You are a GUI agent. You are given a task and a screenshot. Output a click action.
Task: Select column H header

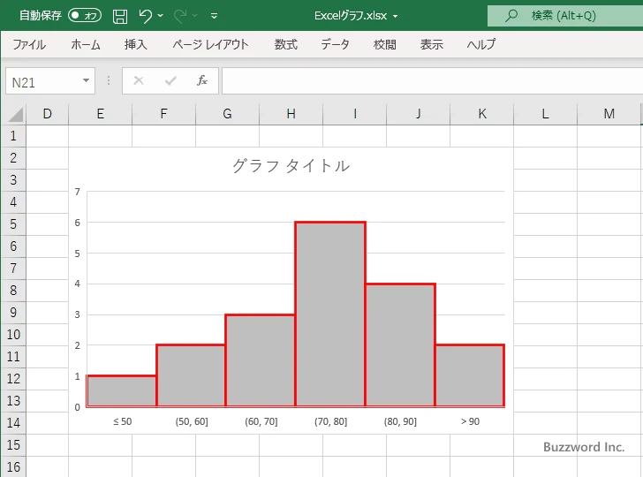click(x=291, y=114)
